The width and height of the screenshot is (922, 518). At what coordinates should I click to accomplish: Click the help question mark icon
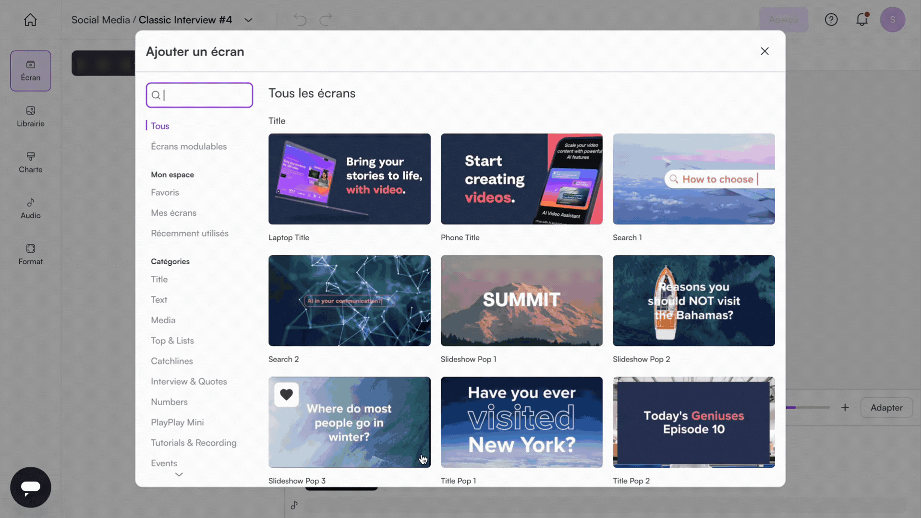(x=831, y=20)
